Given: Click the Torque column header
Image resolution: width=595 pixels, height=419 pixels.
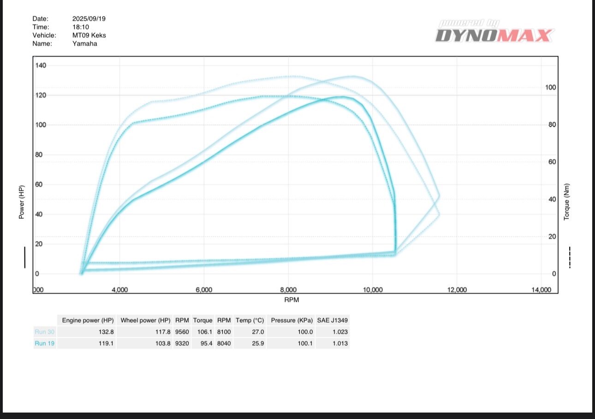Looking at the screenshot, I should (x=202, y=320).
